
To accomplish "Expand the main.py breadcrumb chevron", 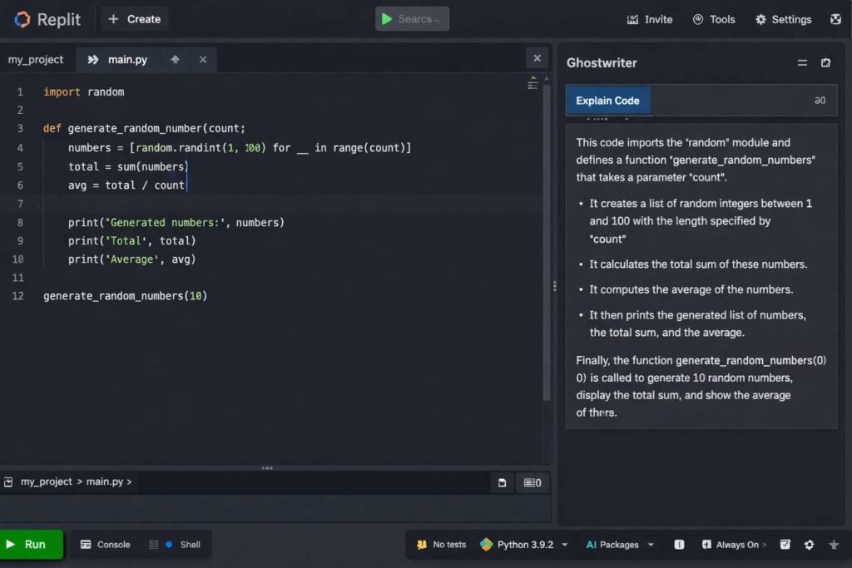I will [x=129, y=482].
